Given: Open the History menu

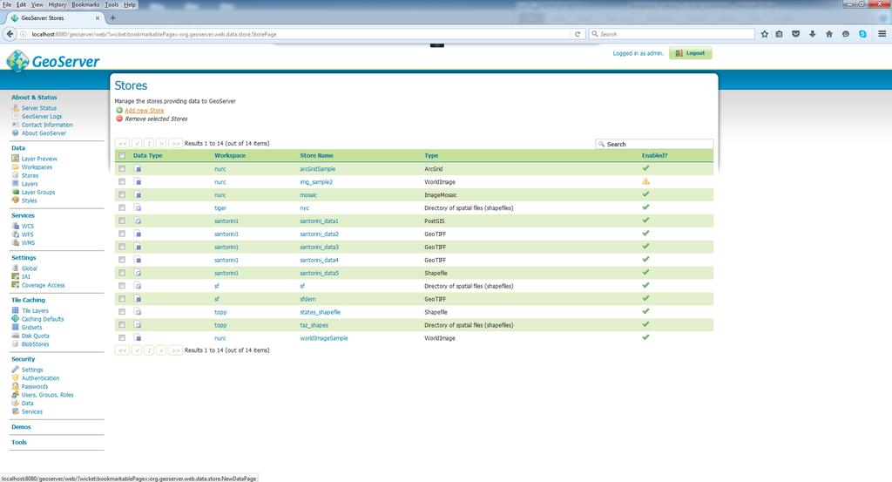Looking at the screenshot, I should (x=57, y=4).
